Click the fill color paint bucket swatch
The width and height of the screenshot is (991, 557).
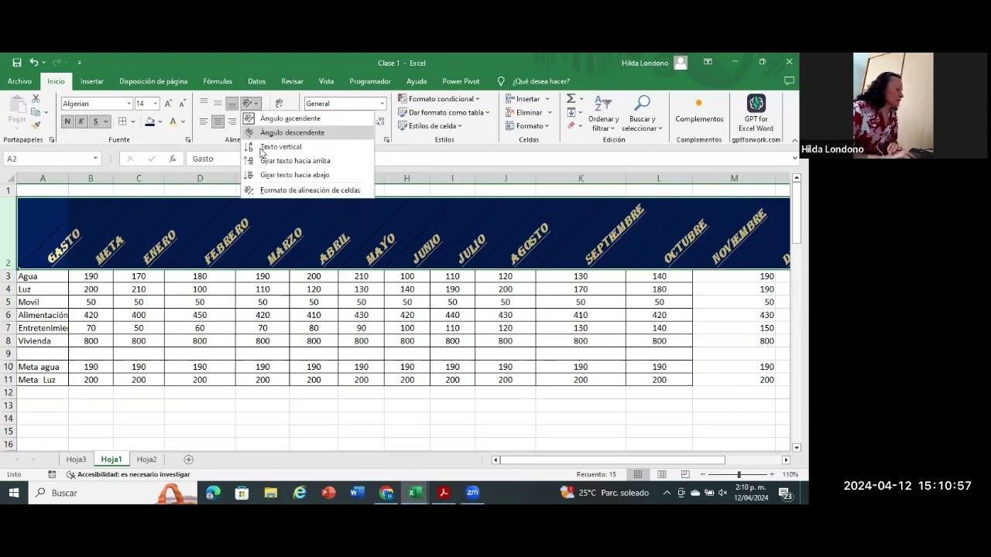click(149, 121)
